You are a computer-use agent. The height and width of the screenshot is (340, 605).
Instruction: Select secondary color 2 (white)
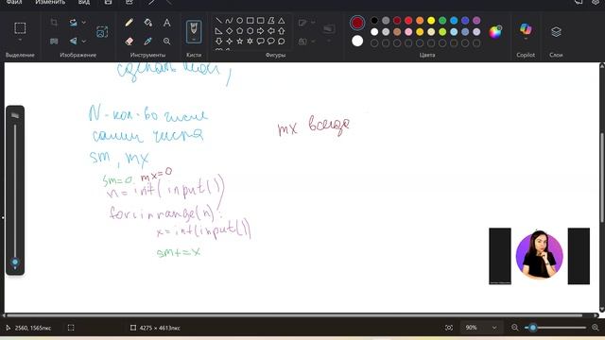coord(357,41)
